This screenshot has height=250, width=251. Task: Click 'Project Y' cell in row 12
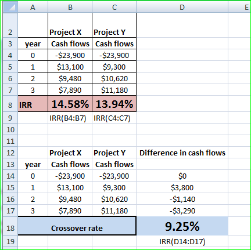114,153
